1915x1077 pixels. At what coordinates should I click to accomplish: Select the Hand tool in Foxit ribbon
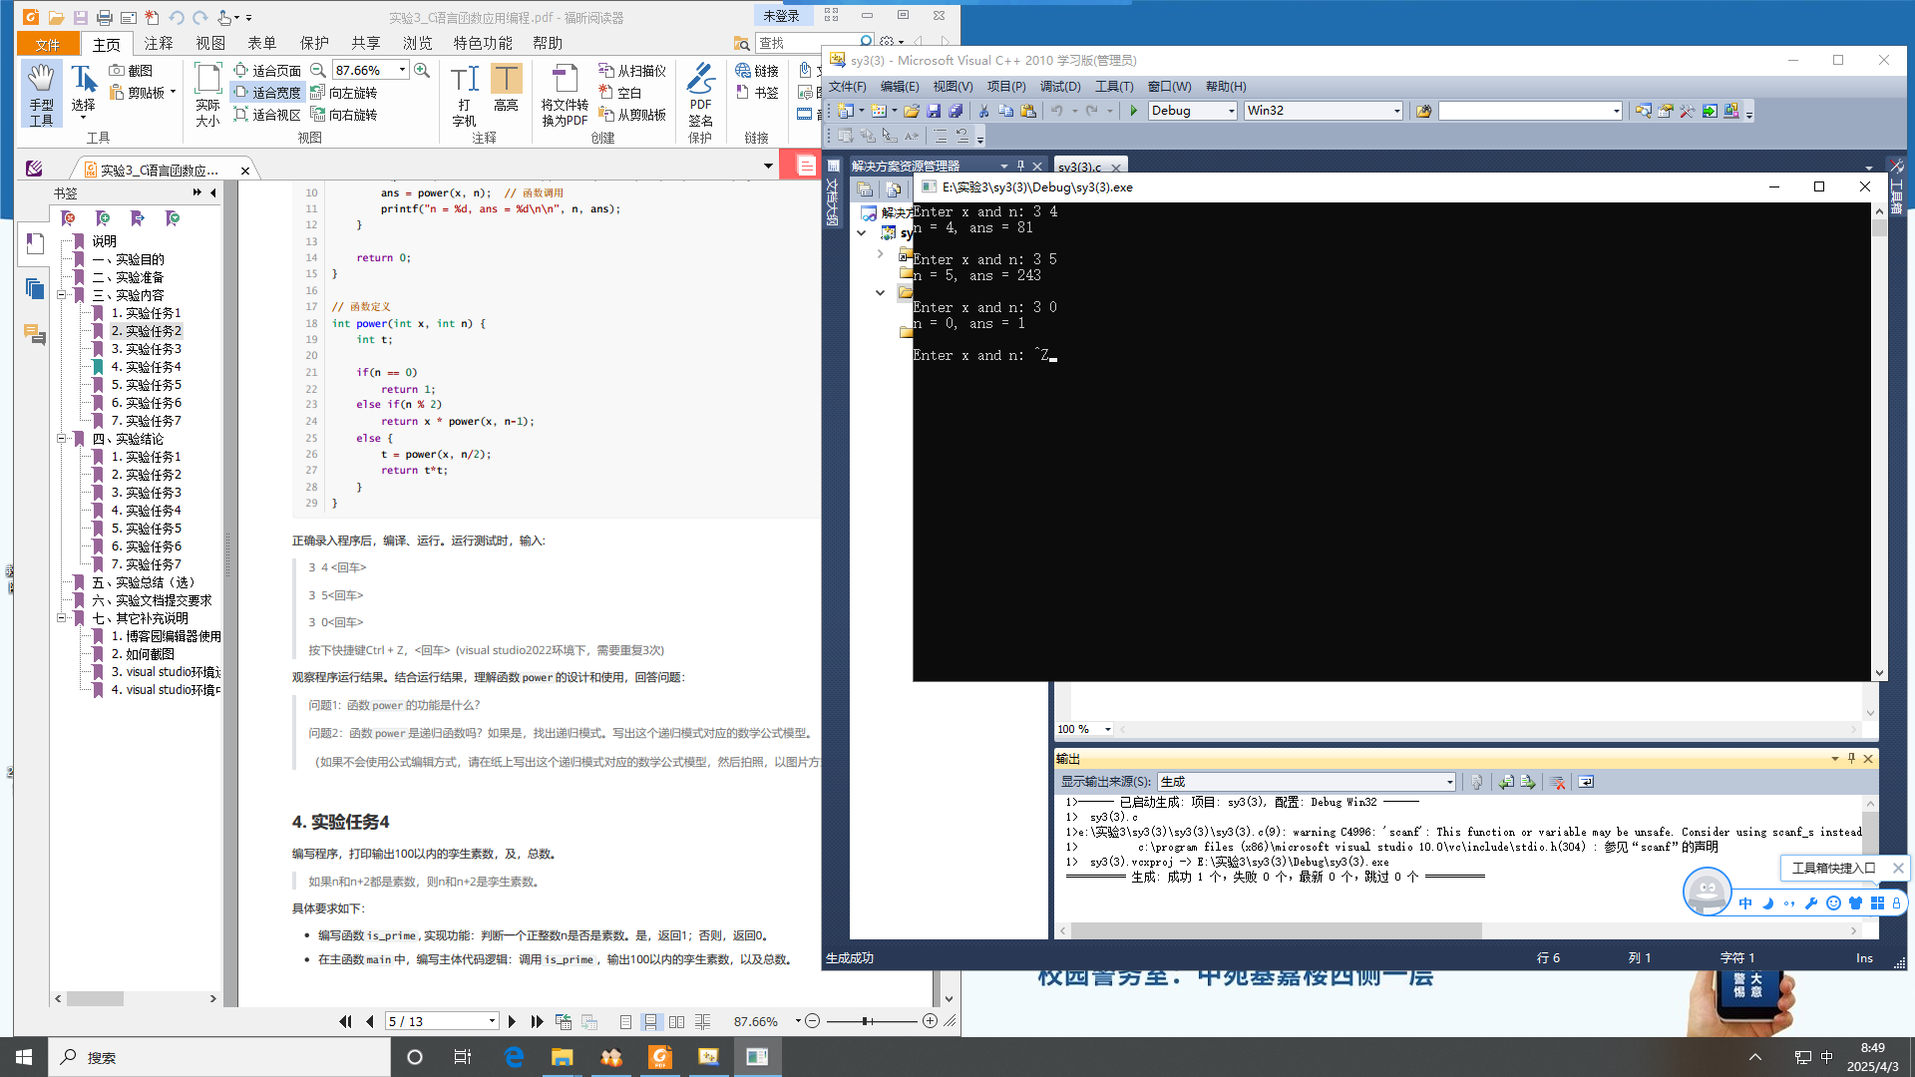41,94
